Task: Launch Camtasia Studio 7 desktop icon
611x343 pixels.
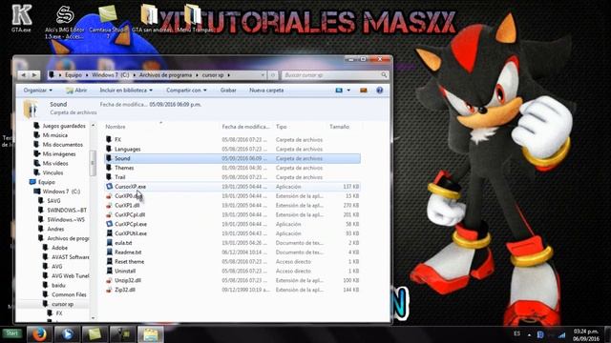Action: 108,22
